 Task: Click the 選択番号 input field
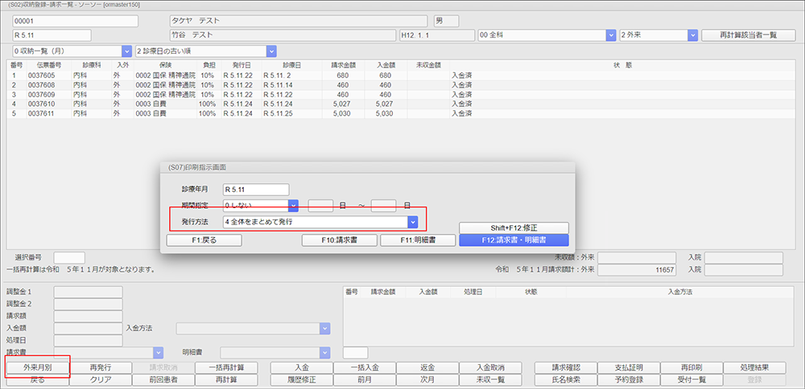point(68,256)
